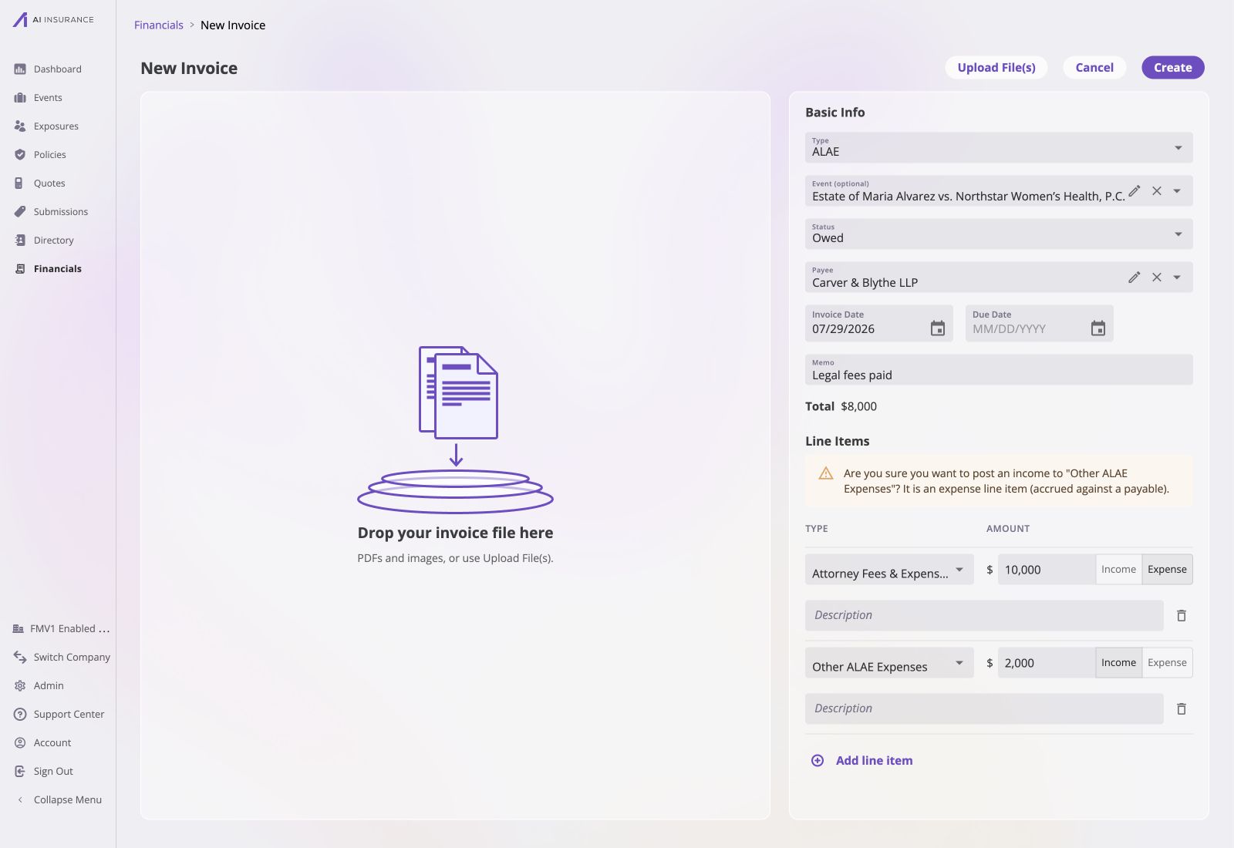Click the Upload File(s) button
Viewport: 1234px width, 848px height.
[996, 68]
